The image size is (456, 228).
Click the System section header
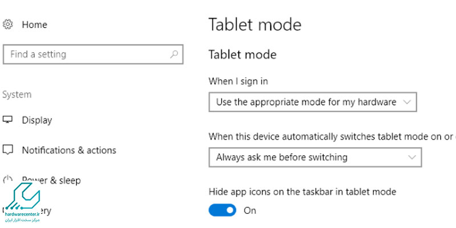tap(17, 95)
